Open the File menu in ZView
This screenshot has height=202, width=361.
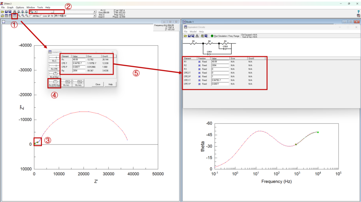tap(3, 7)
